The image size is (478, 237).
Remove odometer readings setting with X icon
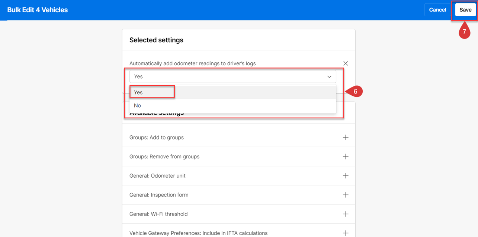coord(346,63)
